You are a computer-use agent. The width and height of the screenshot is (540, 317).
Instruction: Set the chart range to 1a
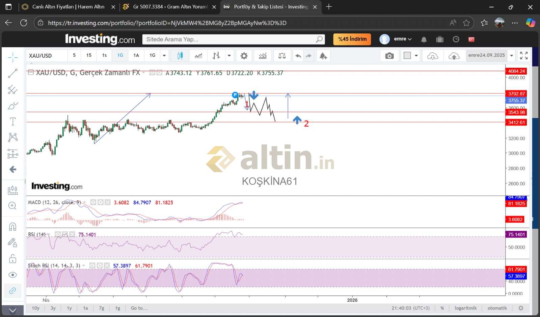[x=85, y=308]
